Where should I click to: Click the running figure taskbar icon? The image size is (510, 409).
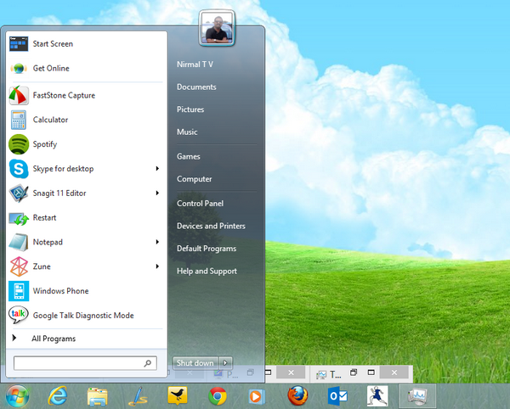coord(377,396)
